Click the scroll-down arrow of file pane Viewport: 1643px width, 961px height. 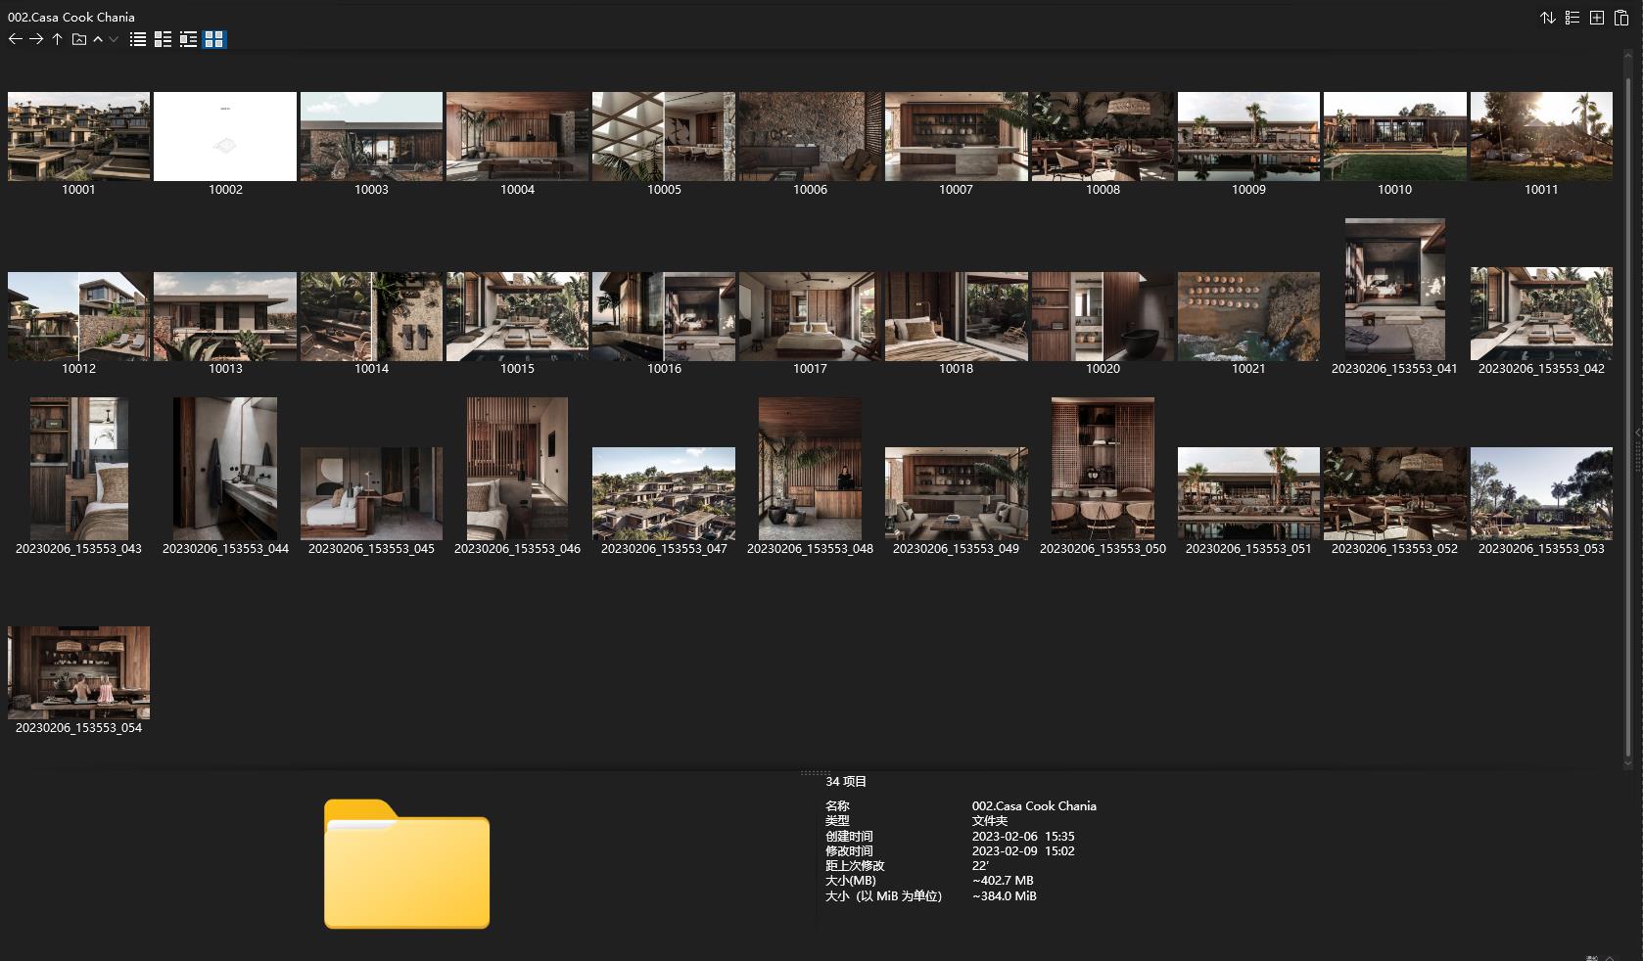pyautogui.click(x=1628, y=761)
